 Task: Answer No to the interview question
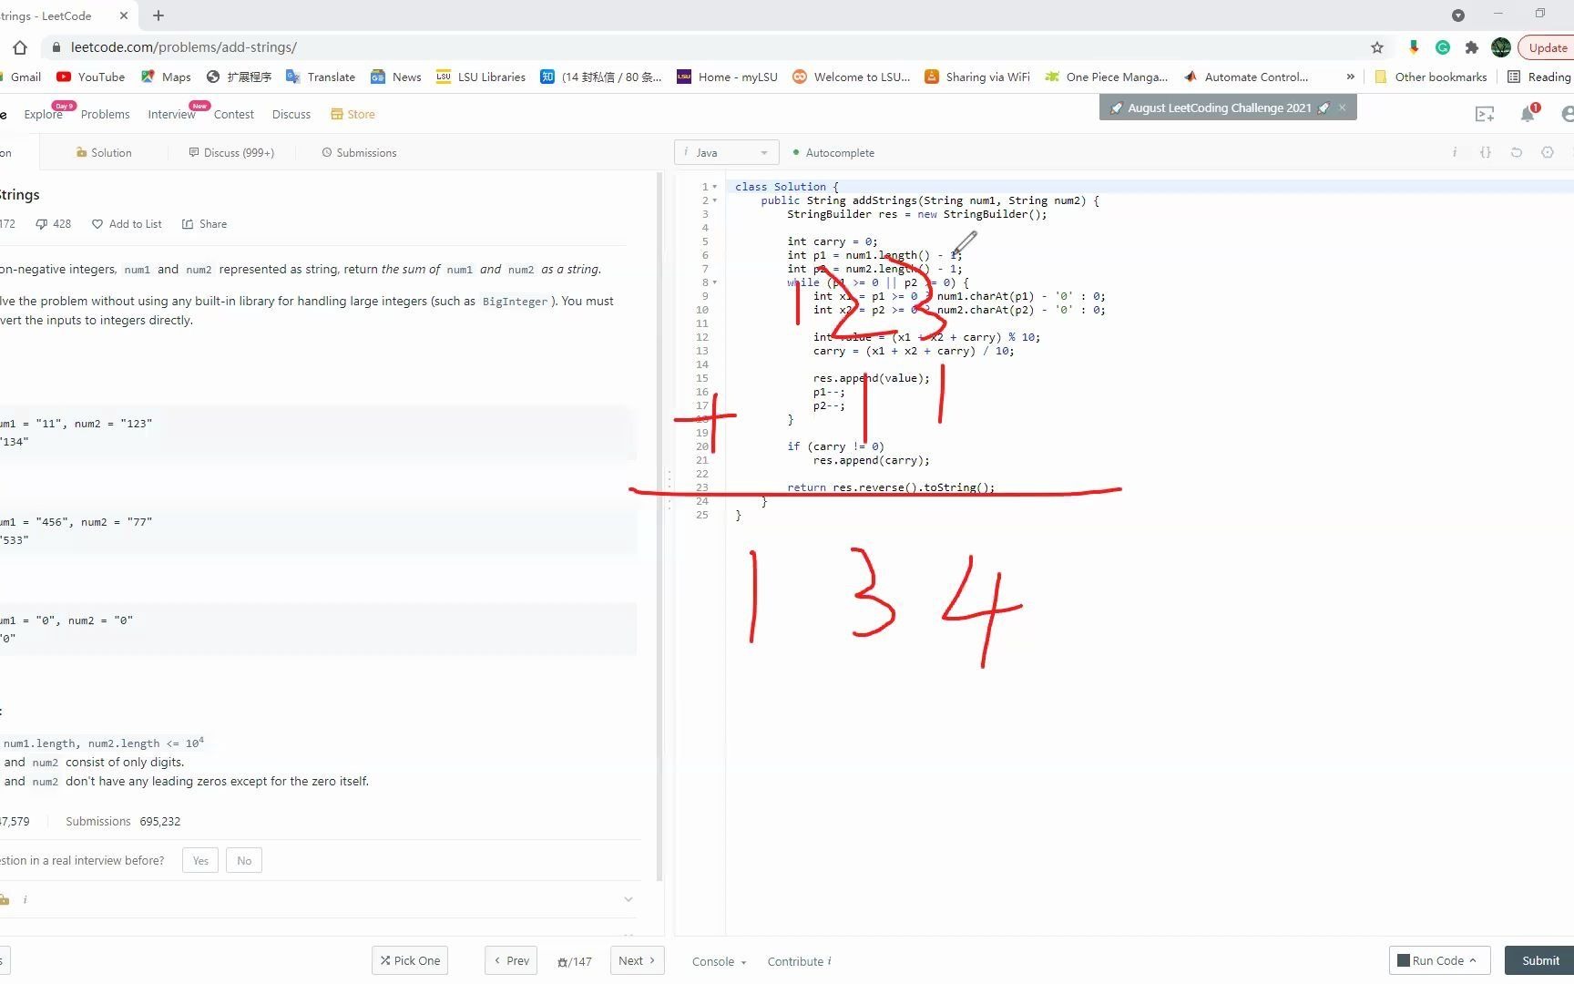click(244, 860)
